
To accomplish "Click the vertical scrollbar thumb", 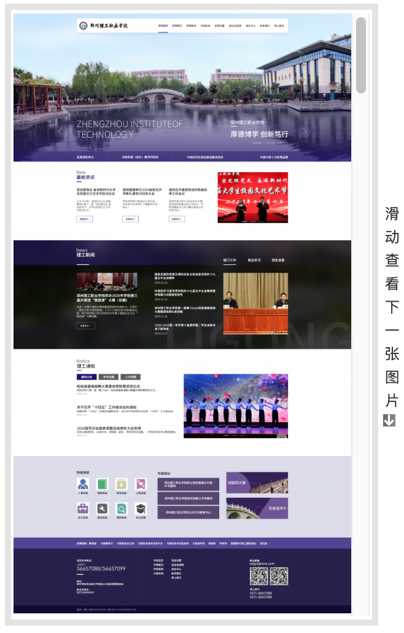I will pos(361,55).
